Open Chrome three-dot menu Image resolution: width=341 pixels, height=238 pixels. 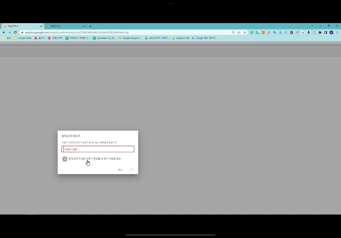(337, 32)
